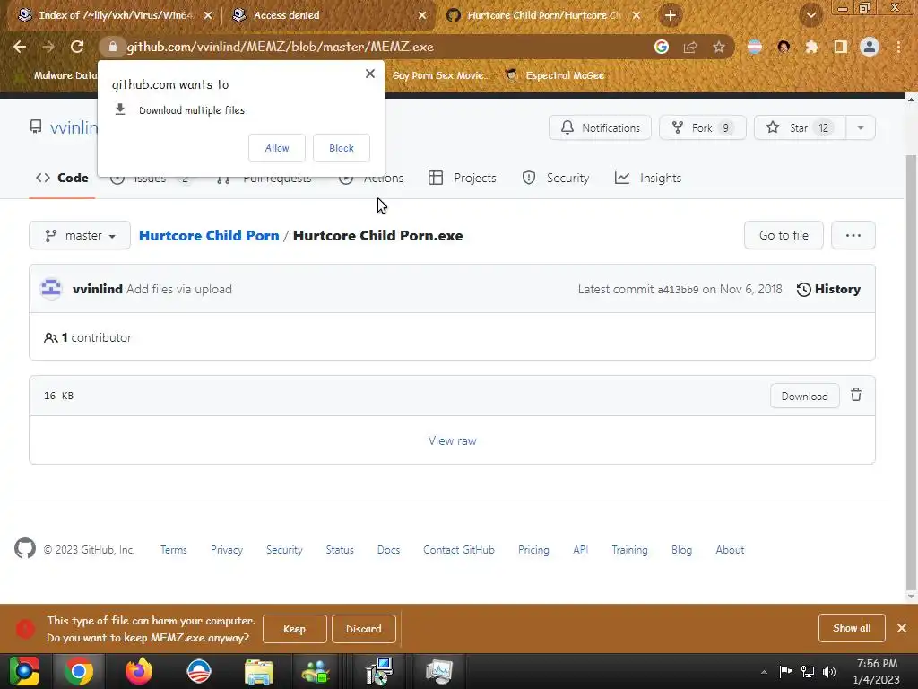
Task: Open the Code tab
Action: [62, 179]
